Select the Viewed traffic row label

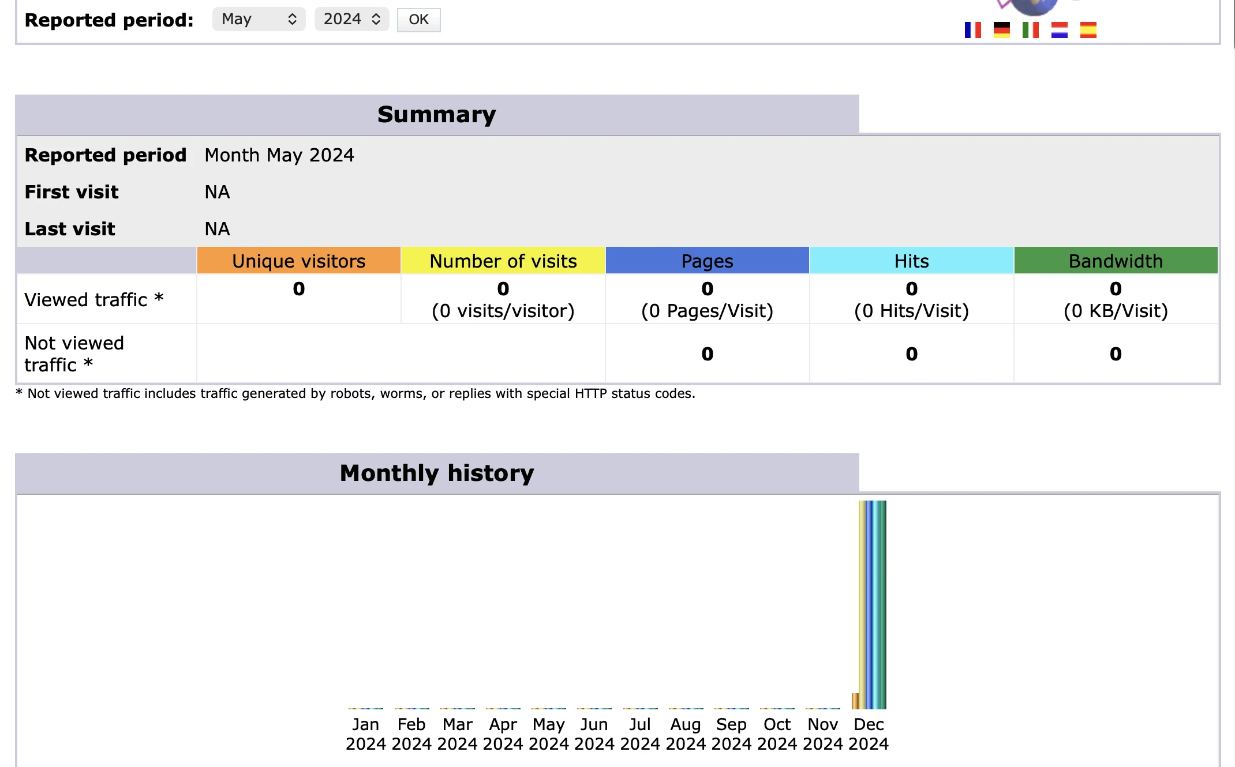pos(94,300)
